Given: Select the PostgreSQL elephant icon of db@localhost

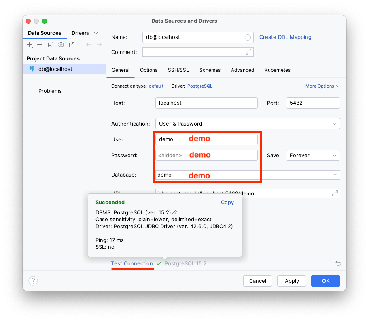Looking at the screenshot, I should click(32, 69).
